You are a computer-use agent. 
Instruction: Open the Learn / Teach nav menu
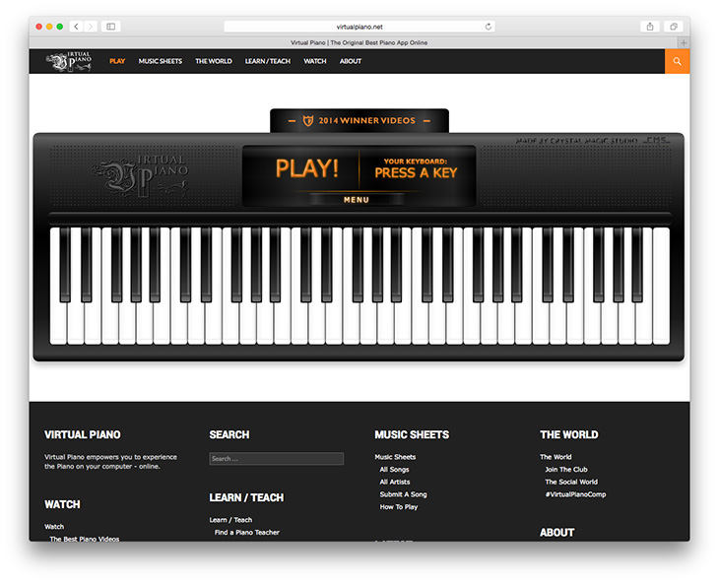268,61
